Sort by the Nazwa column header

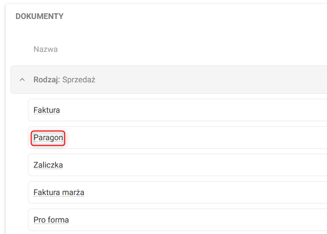(x=45, y=49)
